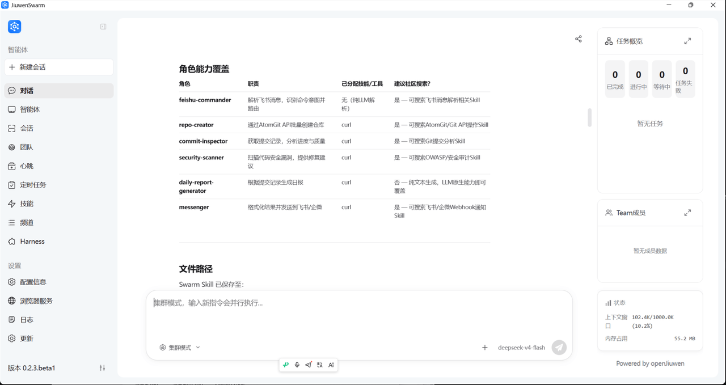Click the 频道 list icon
This screenshot has width=726, height=385.
pyautogui.click(x=12, y=222)
